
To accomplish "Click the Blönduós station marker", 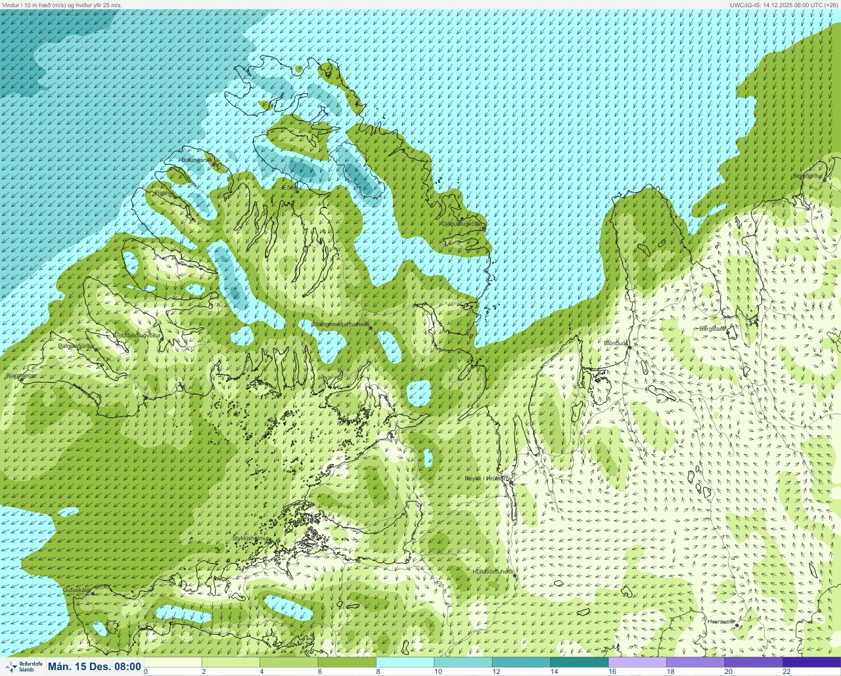I will pos(629,347).
